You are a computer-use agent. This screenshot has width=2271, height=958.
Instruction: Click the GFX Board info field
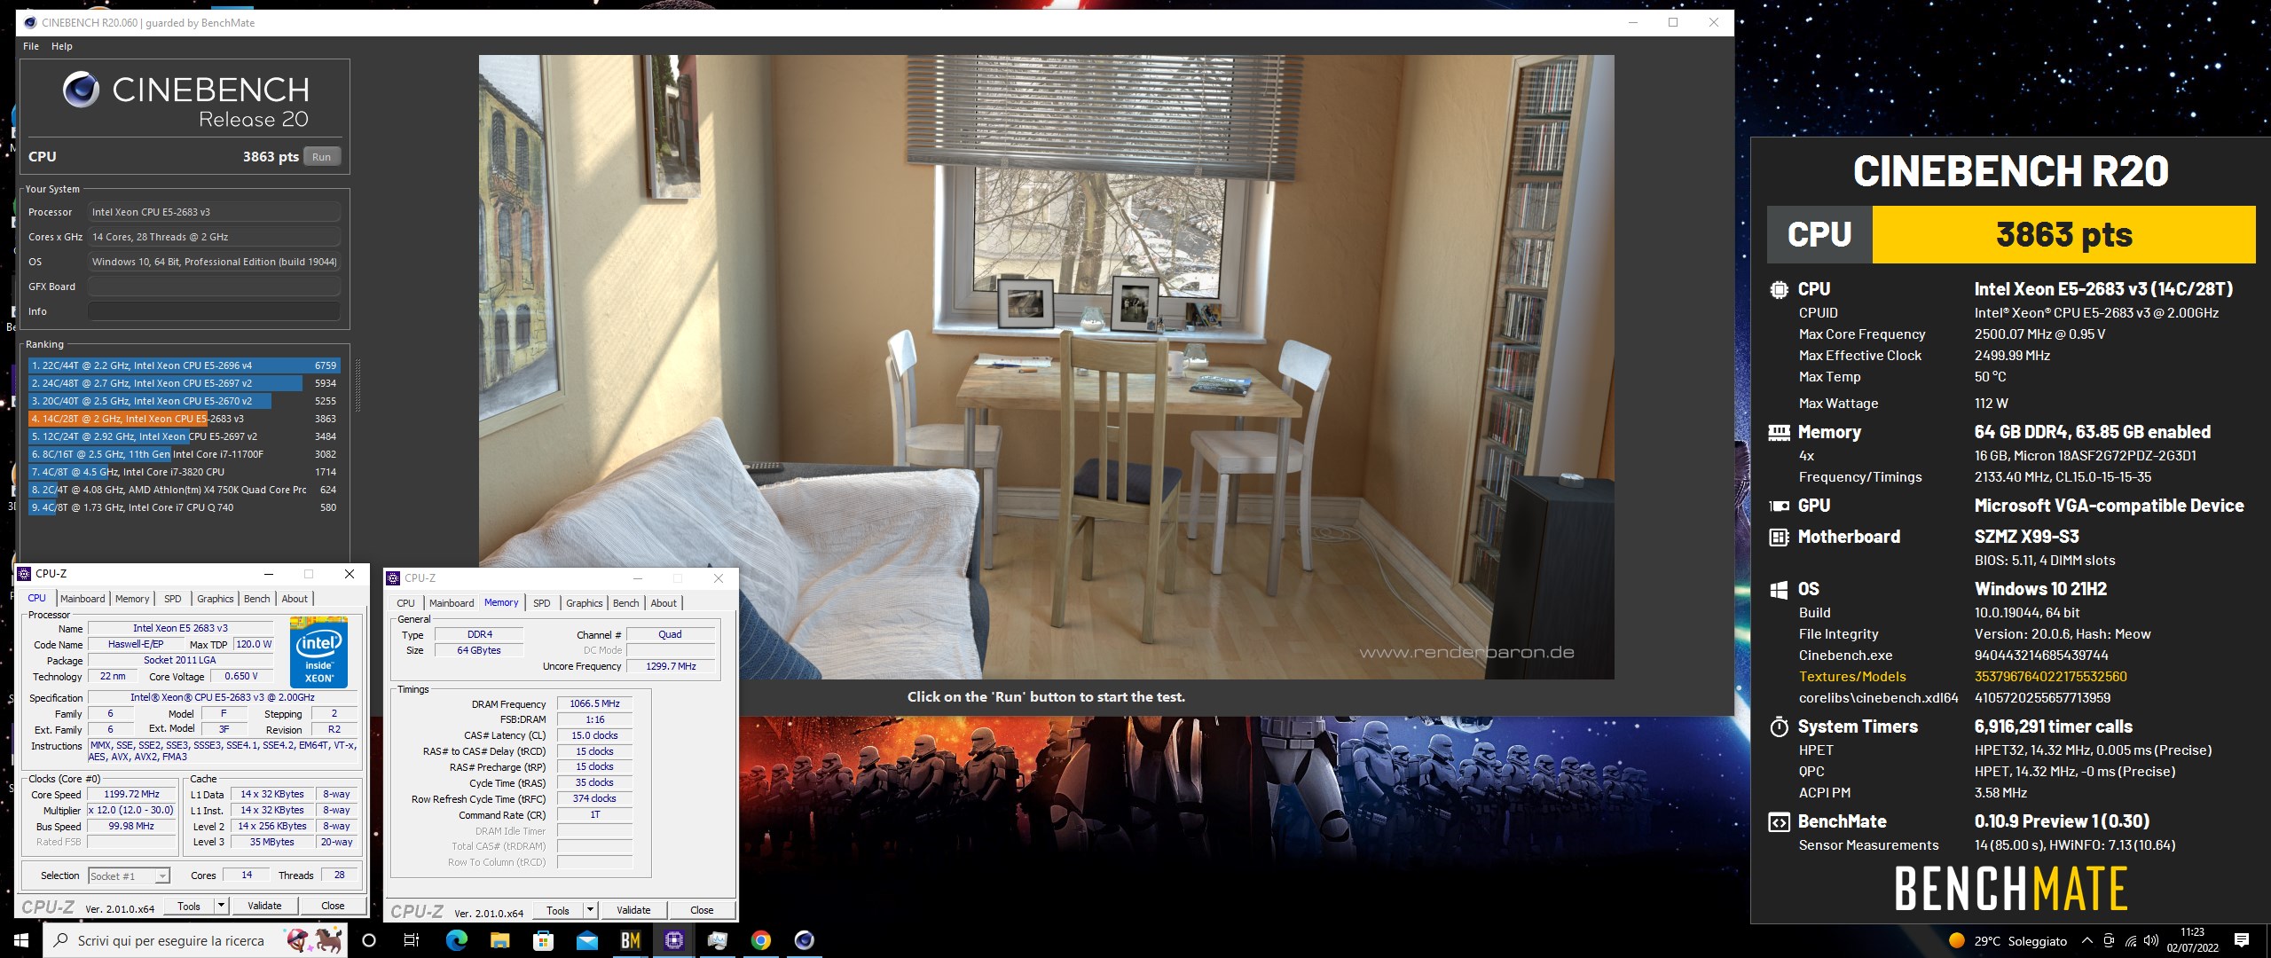tap(214, 287)
